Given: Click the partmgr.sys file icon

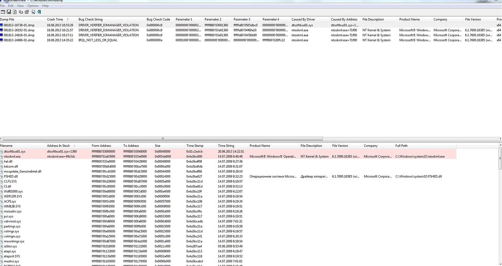Looking at the screenshot, I should [2, 226].
